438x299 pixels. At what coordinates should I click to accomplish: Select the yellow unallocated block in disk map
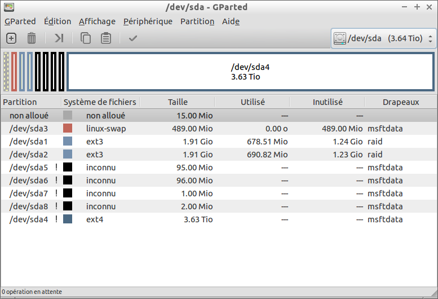pyautogui.click(x=6, y=72)
